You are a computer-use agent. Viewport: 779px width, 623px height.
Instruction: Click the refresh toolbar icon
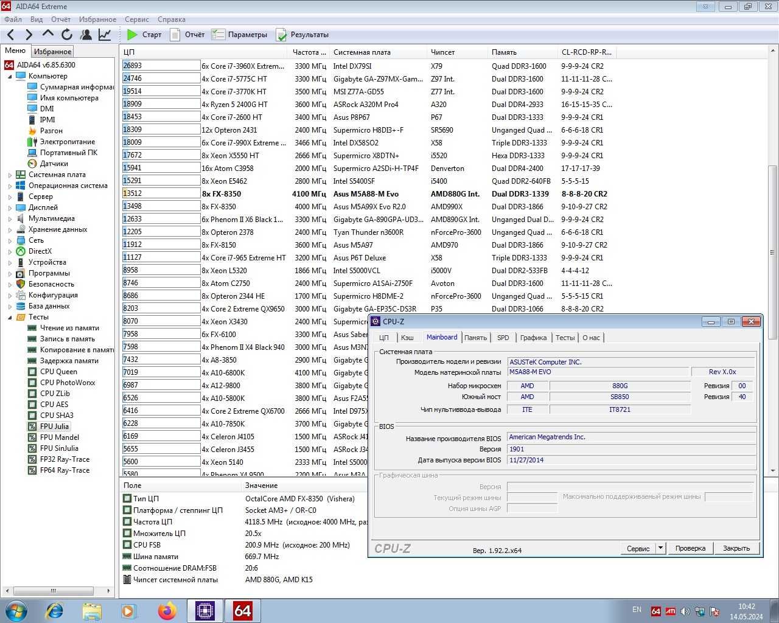[x=67, y=35]
